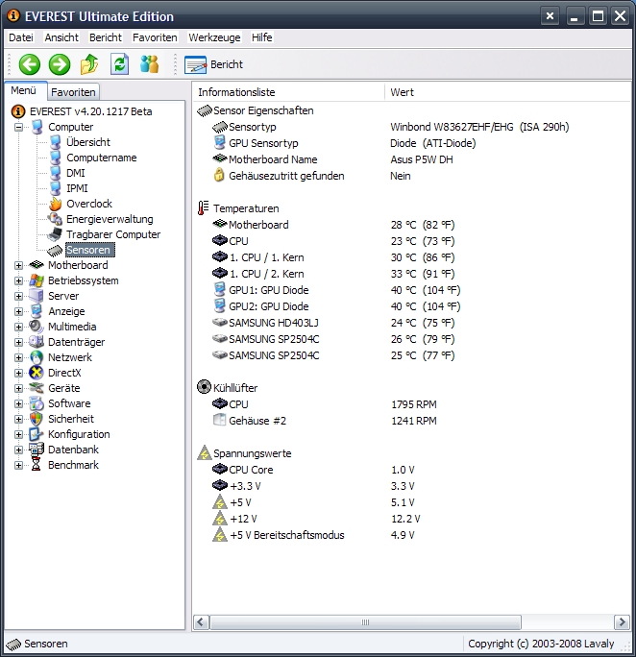Viewport: 636px width, 657px height.
Task: Click the Energieverwaltung icon
Action: point(55,219)
